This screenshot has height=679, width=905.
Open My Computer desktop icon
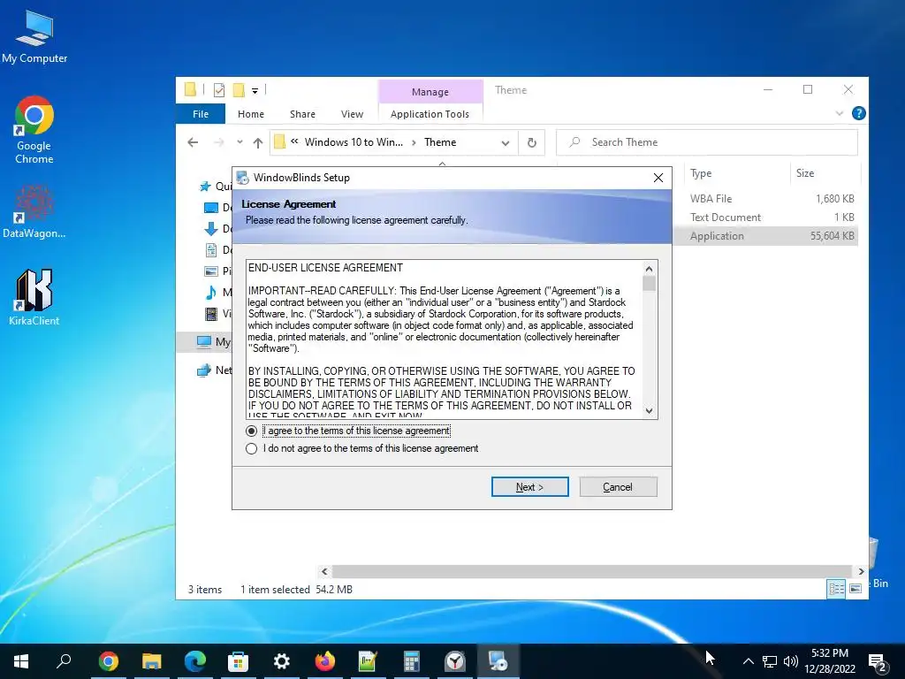(x=34, y=37)
